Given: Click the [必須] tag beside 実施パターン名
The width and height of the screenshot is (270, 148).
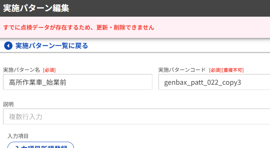Looking at the screenshot, I should tap(49, 70).
